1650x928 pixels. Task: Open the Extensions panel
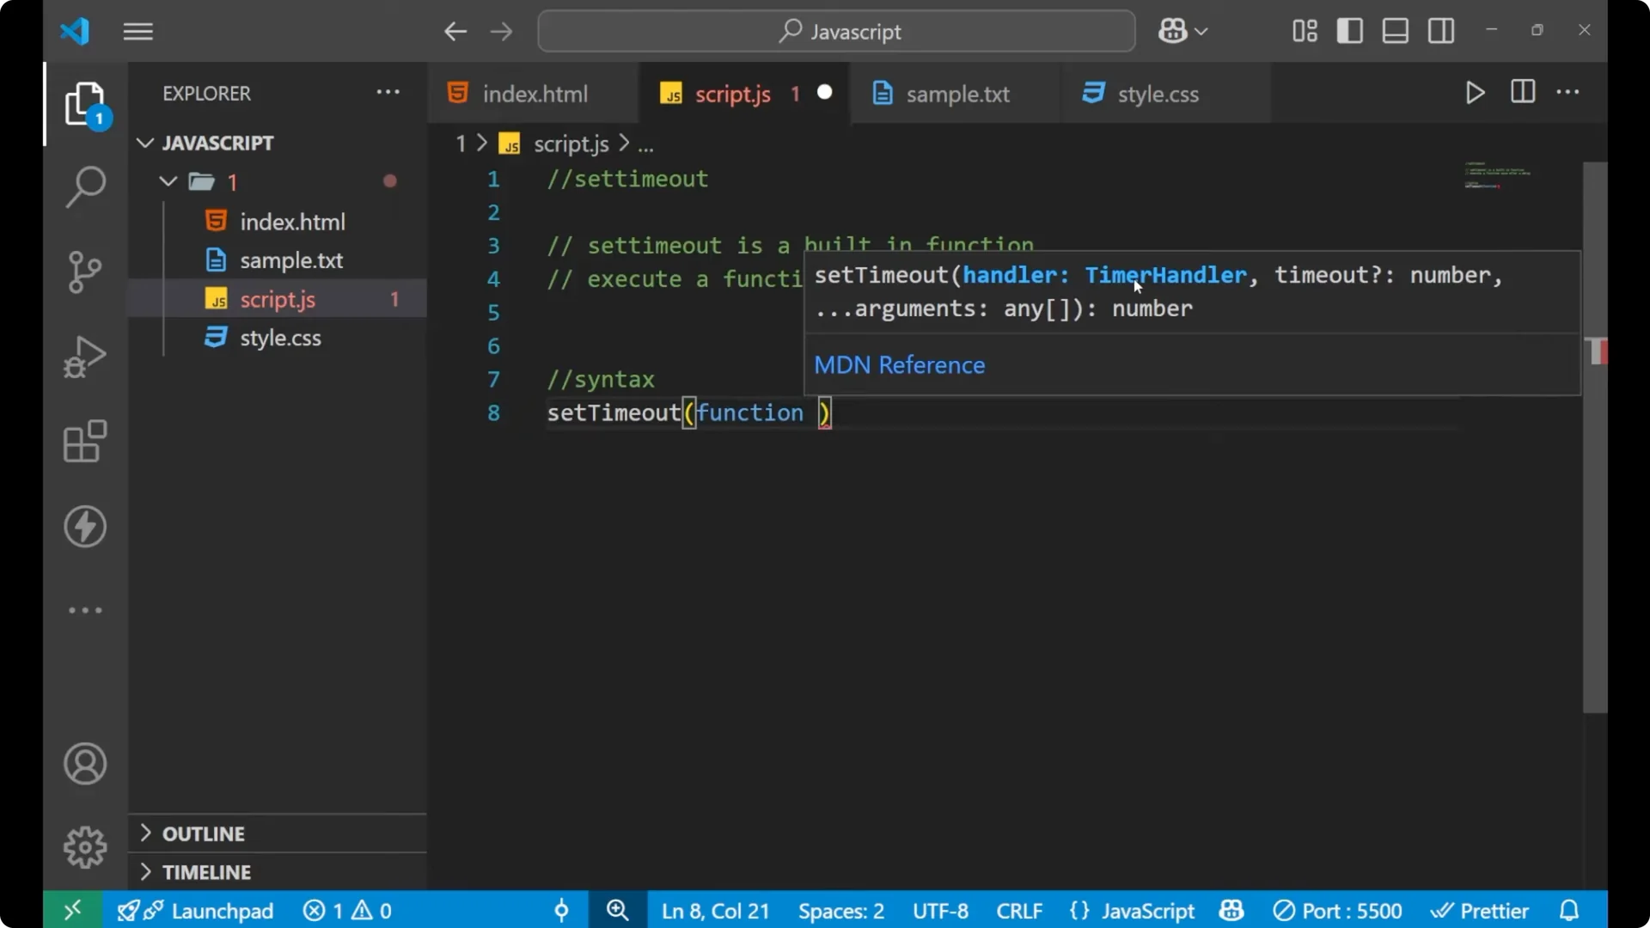coord(84,442)
